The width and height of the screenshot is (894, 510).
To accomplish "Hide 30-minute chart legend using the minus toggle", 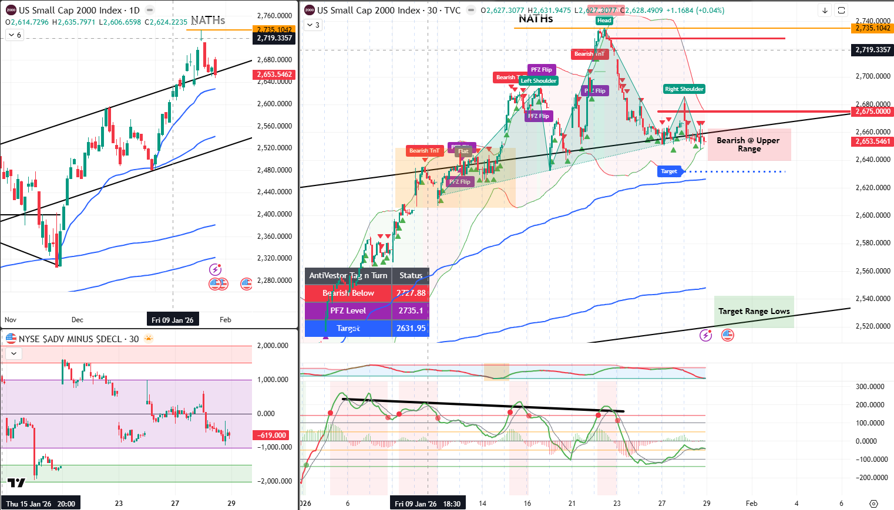I will click(470, 10).
